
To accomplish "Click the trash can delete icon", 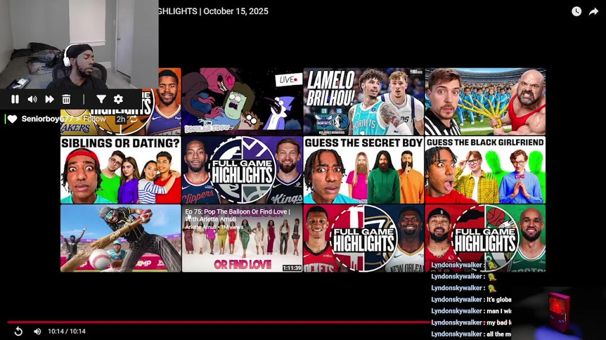I will (x=66, y=99).
